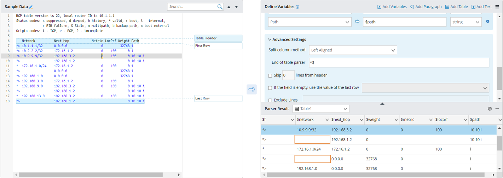Click Add Paragraph link
This screenshot has width=503, height=178.
pos(426,7)
